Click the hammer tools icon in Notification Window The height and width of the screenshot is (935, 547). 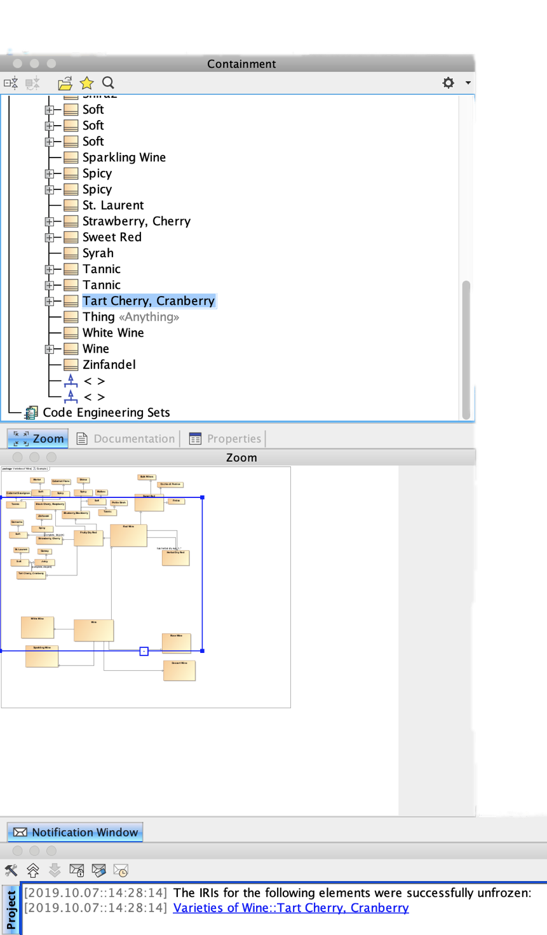11,870
